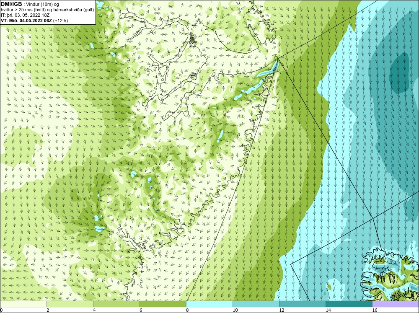The width and height of the screenshot is (419, 313).
Task: Click the legend value 4
Action: click(94, 310)
